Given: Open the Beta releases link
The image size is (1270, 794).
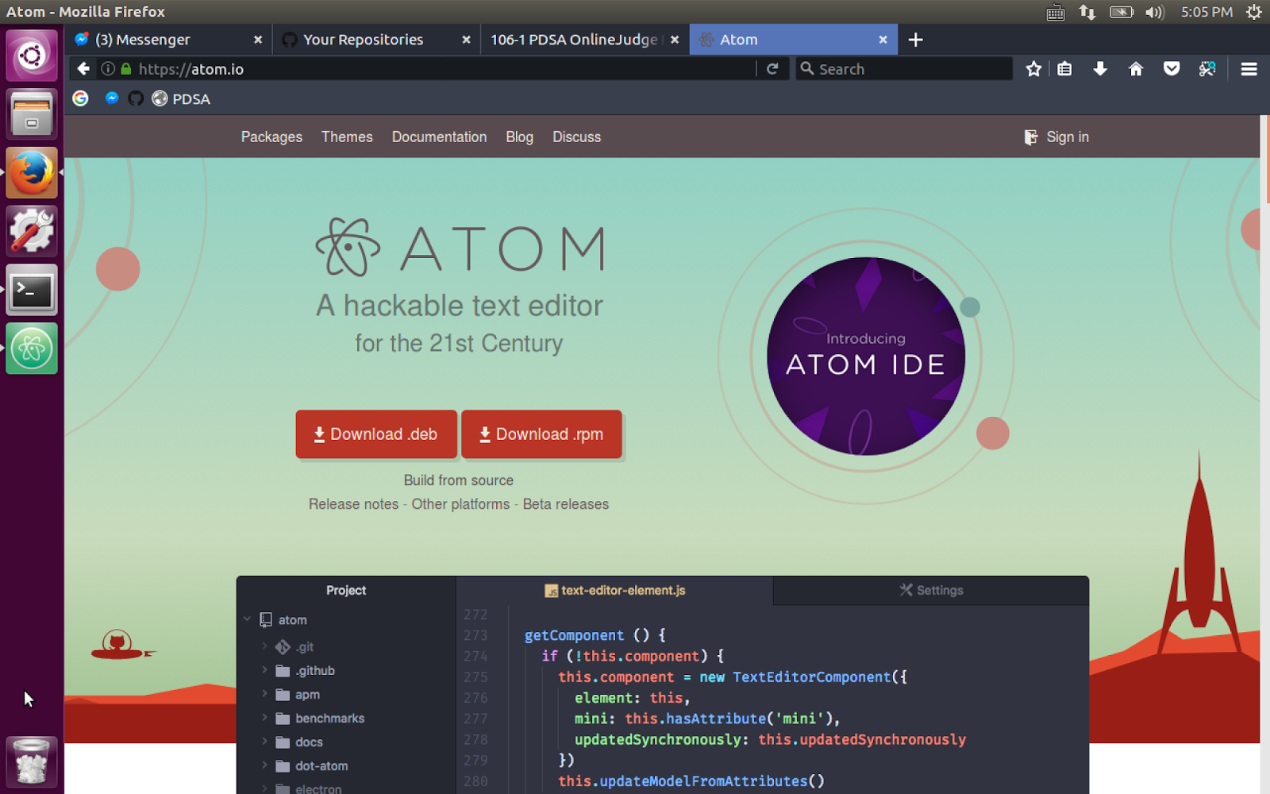Looking at the screenshot, I should 566,504.
